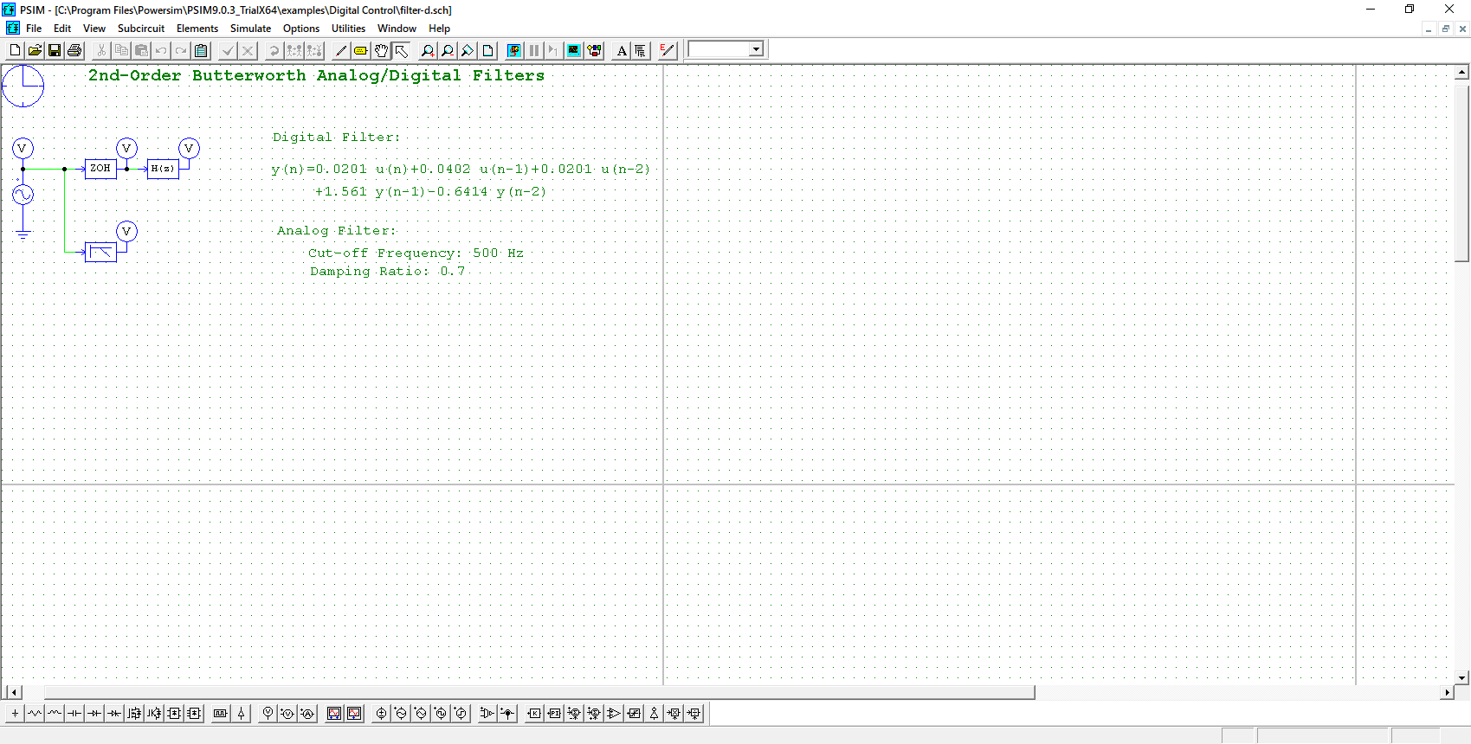
Task: Open the Simulate menu
Action: click(x=250, y=29)
